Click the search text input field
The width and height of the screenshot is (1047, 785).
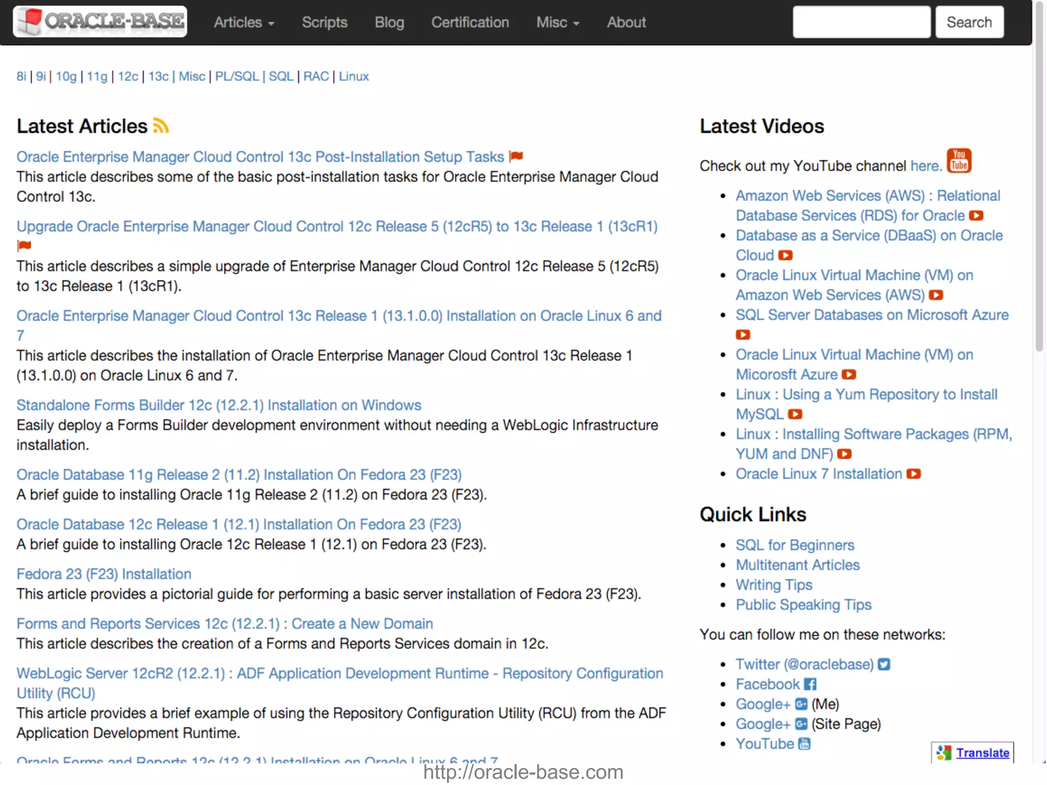(861, 22)
